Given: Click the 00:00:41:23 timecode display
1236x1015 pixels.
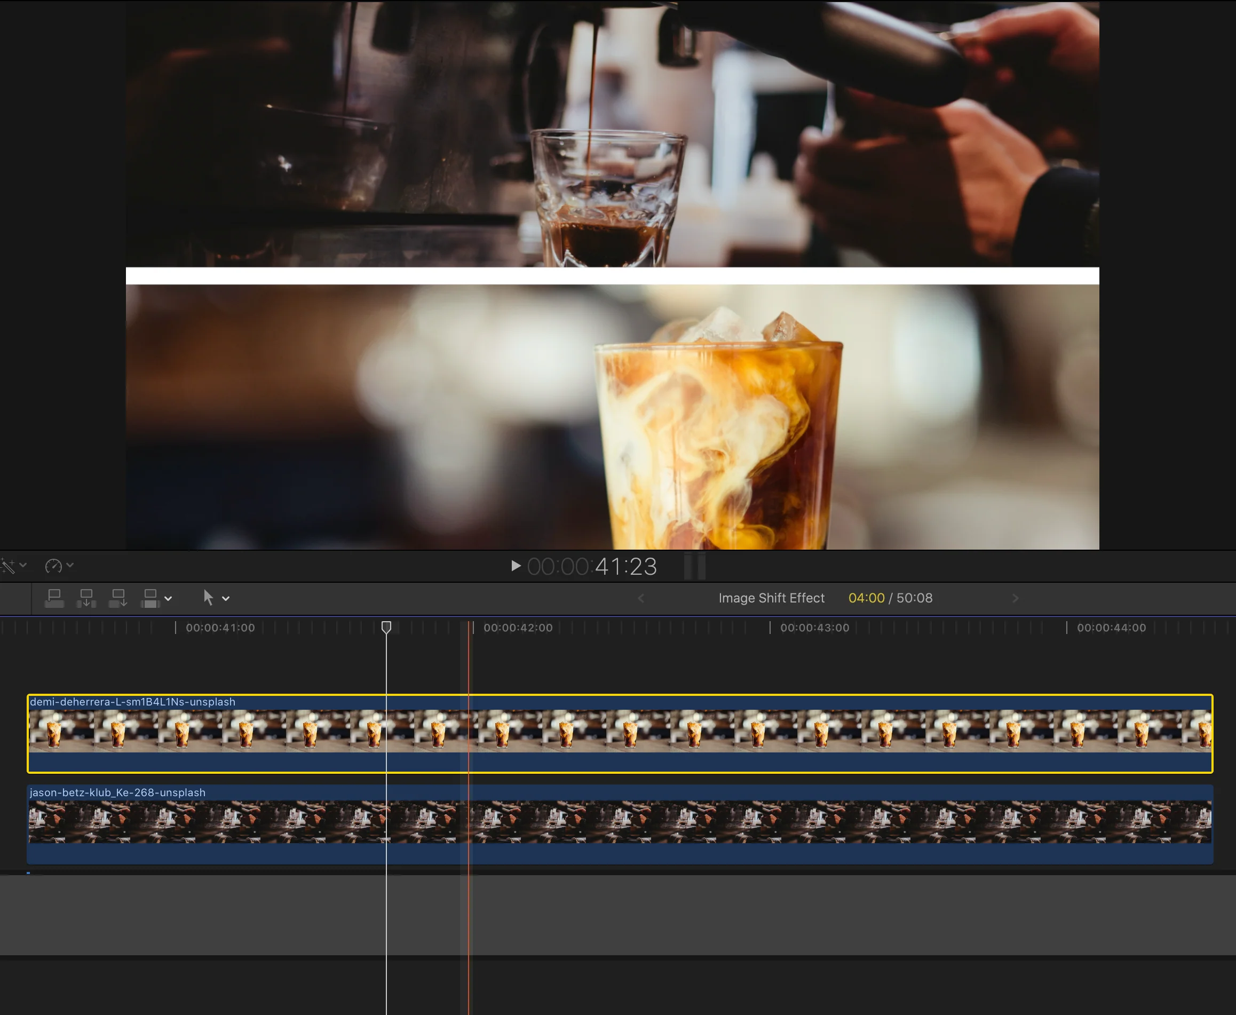Looking at the screenshot, I should [592, 567].
